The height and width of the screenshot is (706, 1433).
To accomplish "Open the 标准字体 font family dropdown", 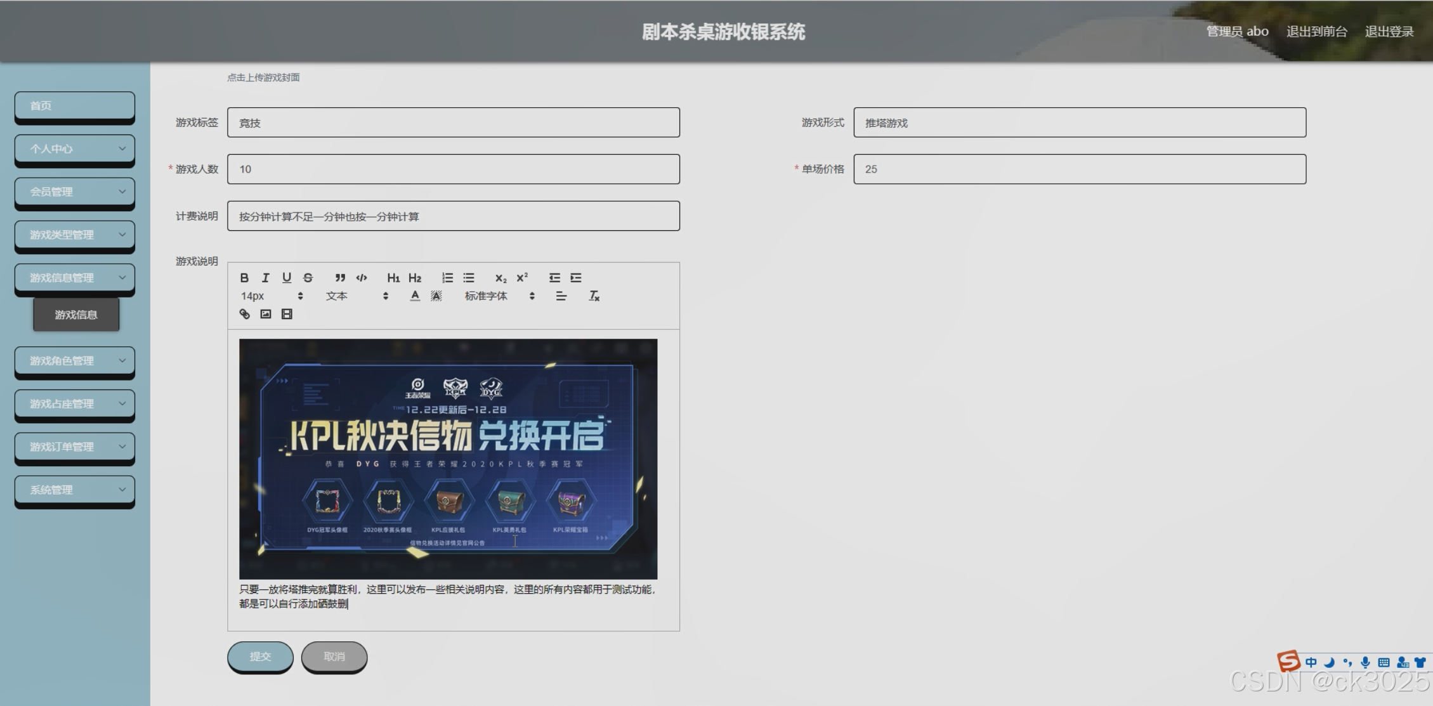I will click(500, 296).
